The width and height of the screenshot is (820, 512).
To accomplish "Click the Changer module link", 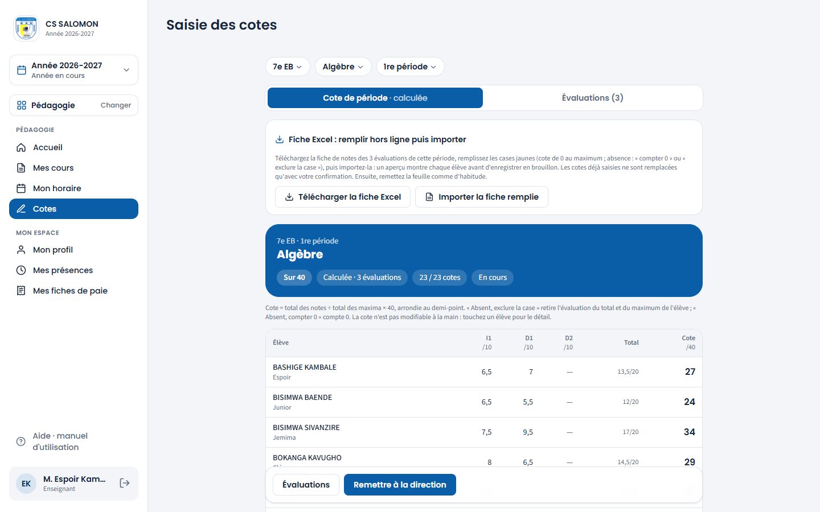I will click(x=116, y=105).
